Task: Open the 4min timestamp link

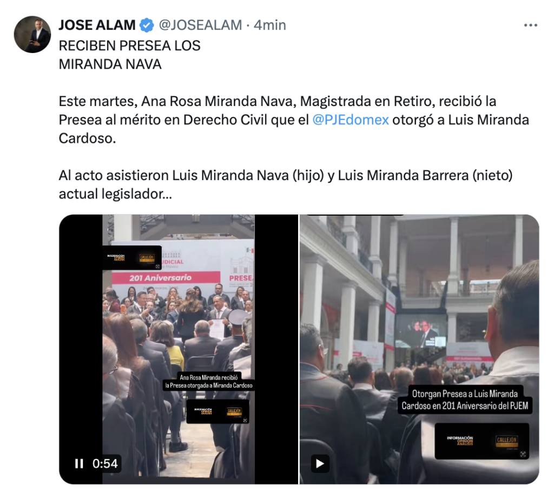Action: (270, 25)
